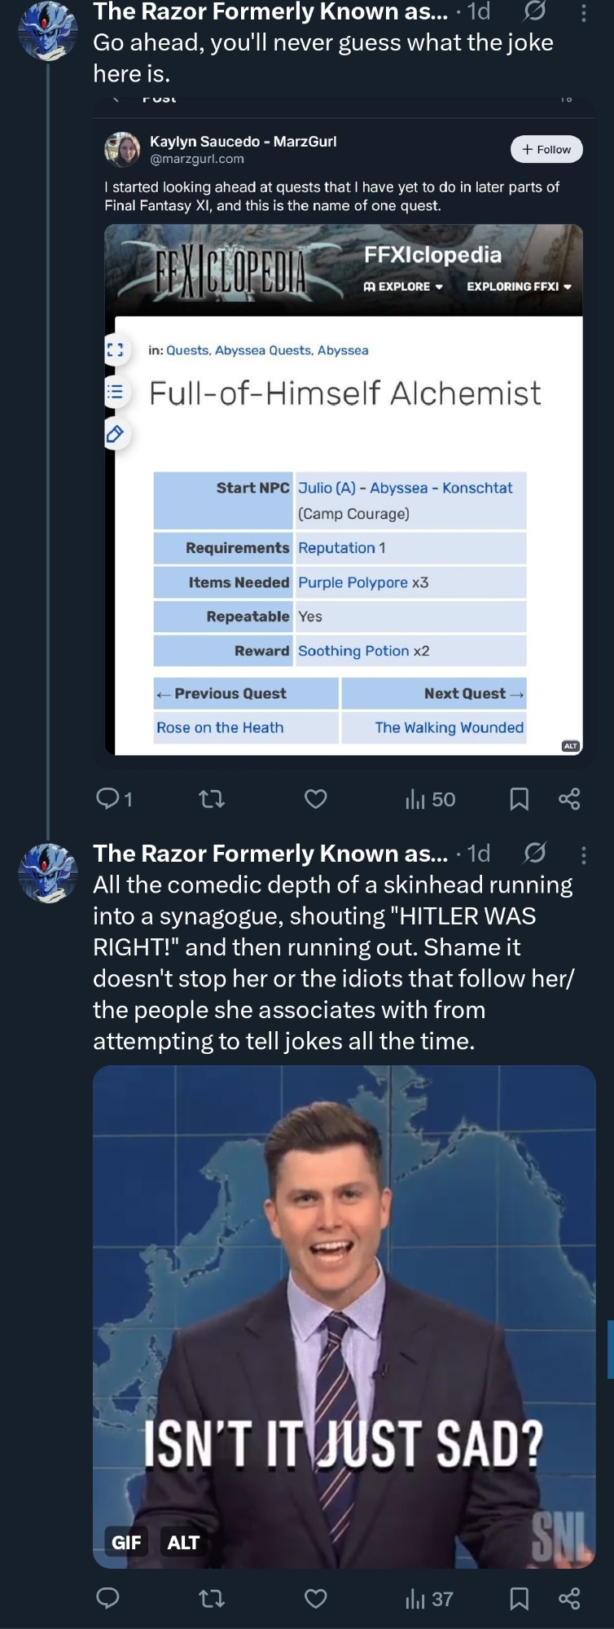The height and width of the screenshot is (1629, 614).
Task: Like the first post
Action: pos(316,799)
